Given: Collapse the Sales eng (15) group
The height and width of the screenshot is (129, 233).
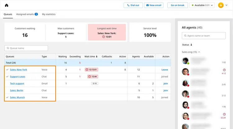Looking at the screenshot, I should click(x=191, y=52).
